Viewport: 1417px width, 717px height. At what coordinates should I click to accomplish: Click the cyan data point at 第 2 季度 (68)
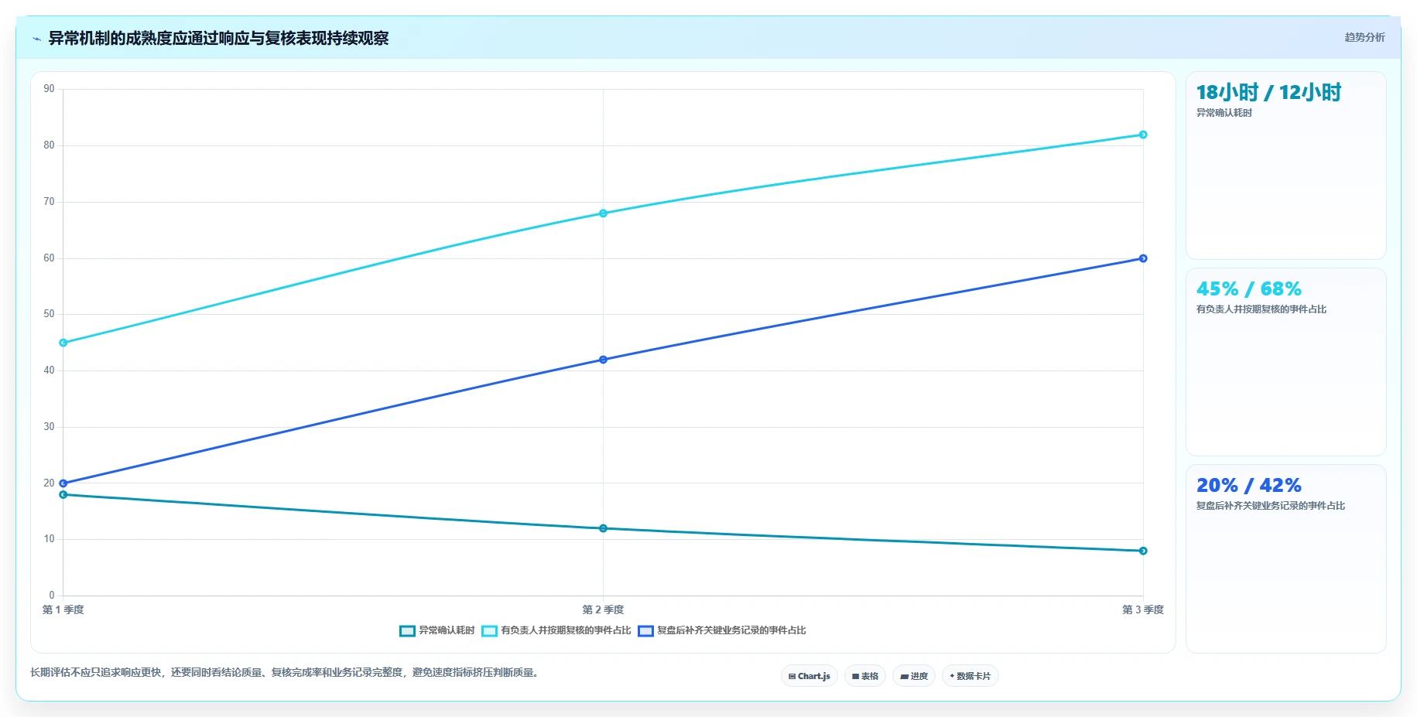point(603,213)
